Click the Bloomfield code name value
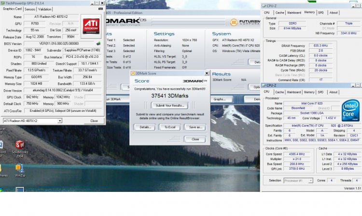Viewport: 362px width, 216px height. click(x=298, y=108)
